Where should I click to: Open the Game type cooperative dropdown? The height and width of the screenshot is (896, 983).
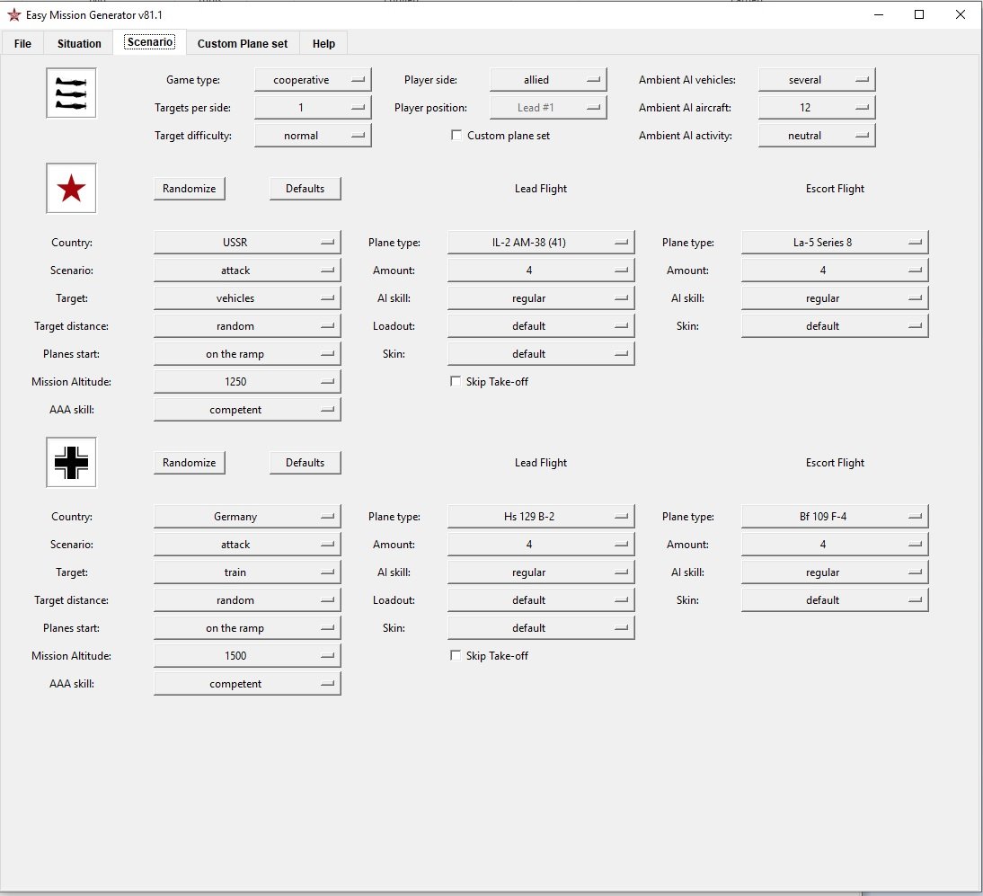(x=313, y=80)
